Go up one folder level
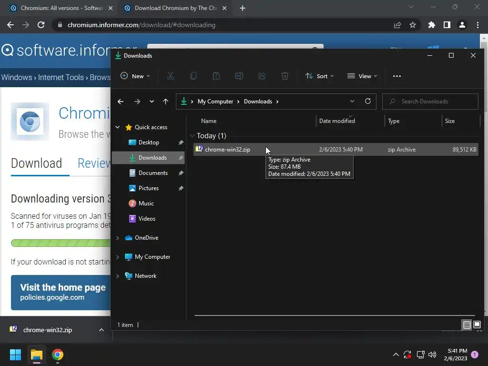This screenshot has height=366, width=488. pyautogui.click(x=165, y=102)
